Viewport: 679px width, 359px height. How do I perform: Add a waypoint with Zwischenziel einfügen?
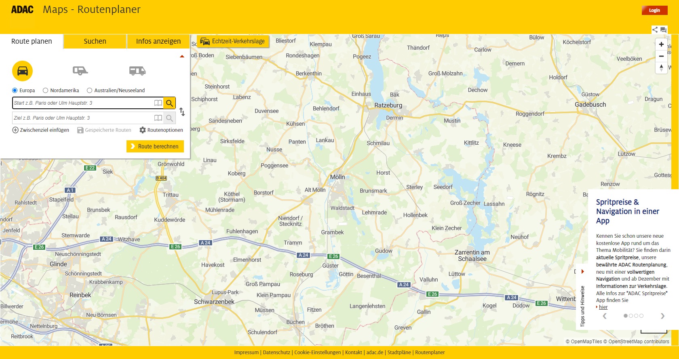[x=41, y=130]
